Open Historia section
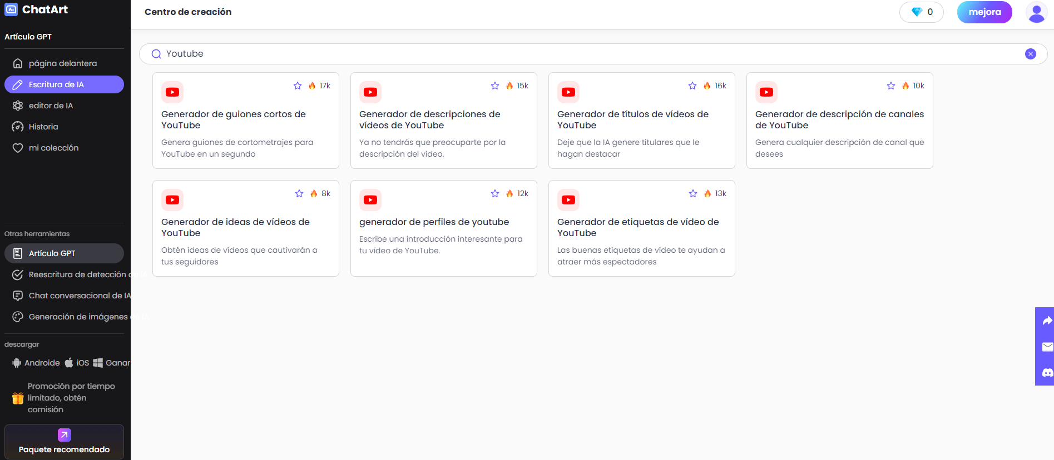 pyautogui.click(x=64, y=127)
